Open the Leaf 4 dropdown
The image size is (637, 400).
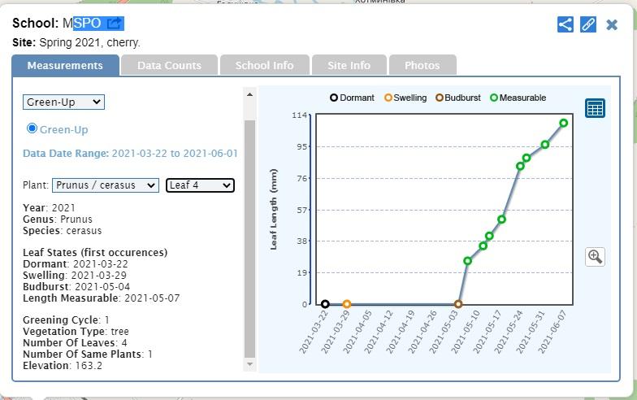[x=200, y=185]
